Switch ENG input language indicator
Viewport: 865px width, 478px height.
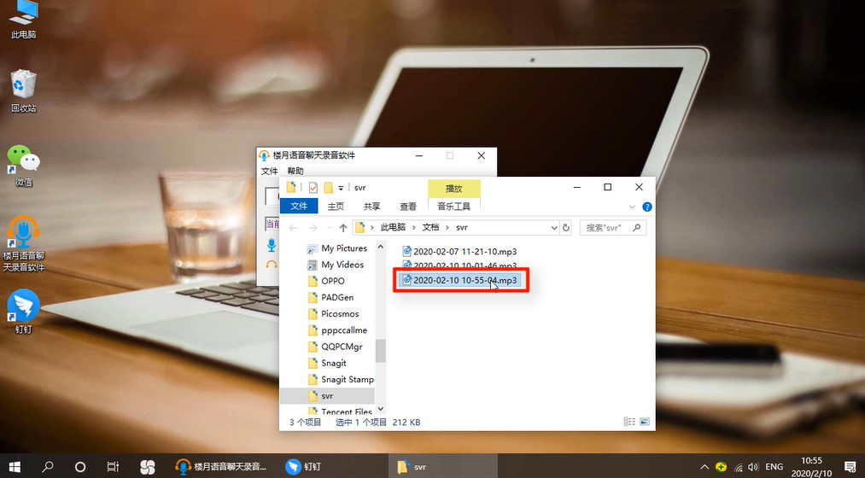(774, 467)
